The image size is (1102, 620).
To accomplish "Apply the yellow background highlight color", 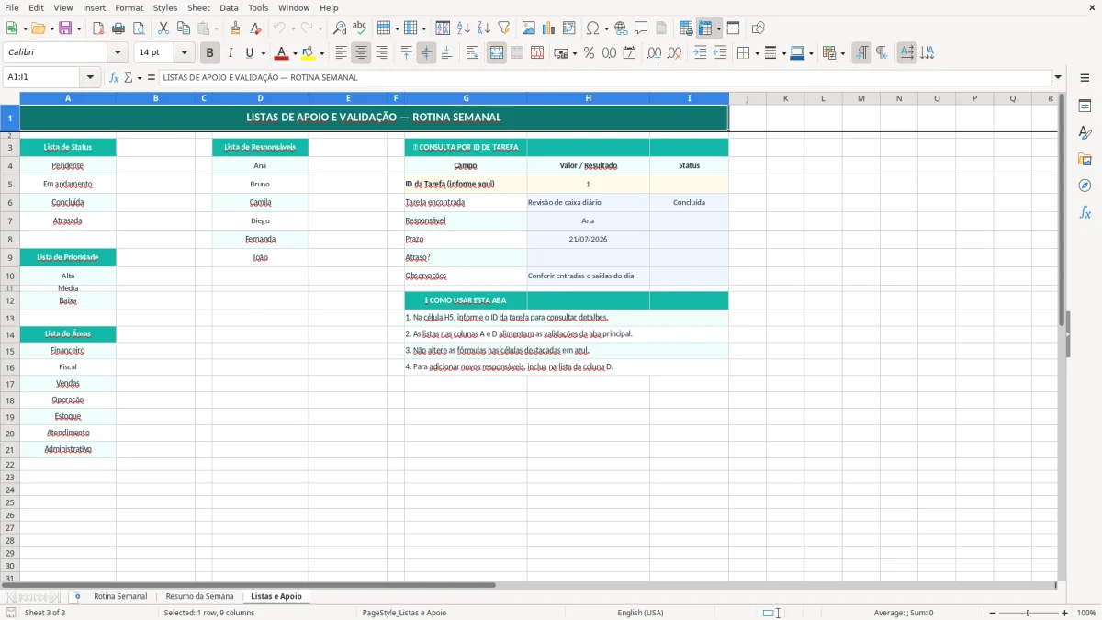I will (309, 53).
